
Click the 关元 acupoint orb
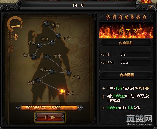click(52, 71)
